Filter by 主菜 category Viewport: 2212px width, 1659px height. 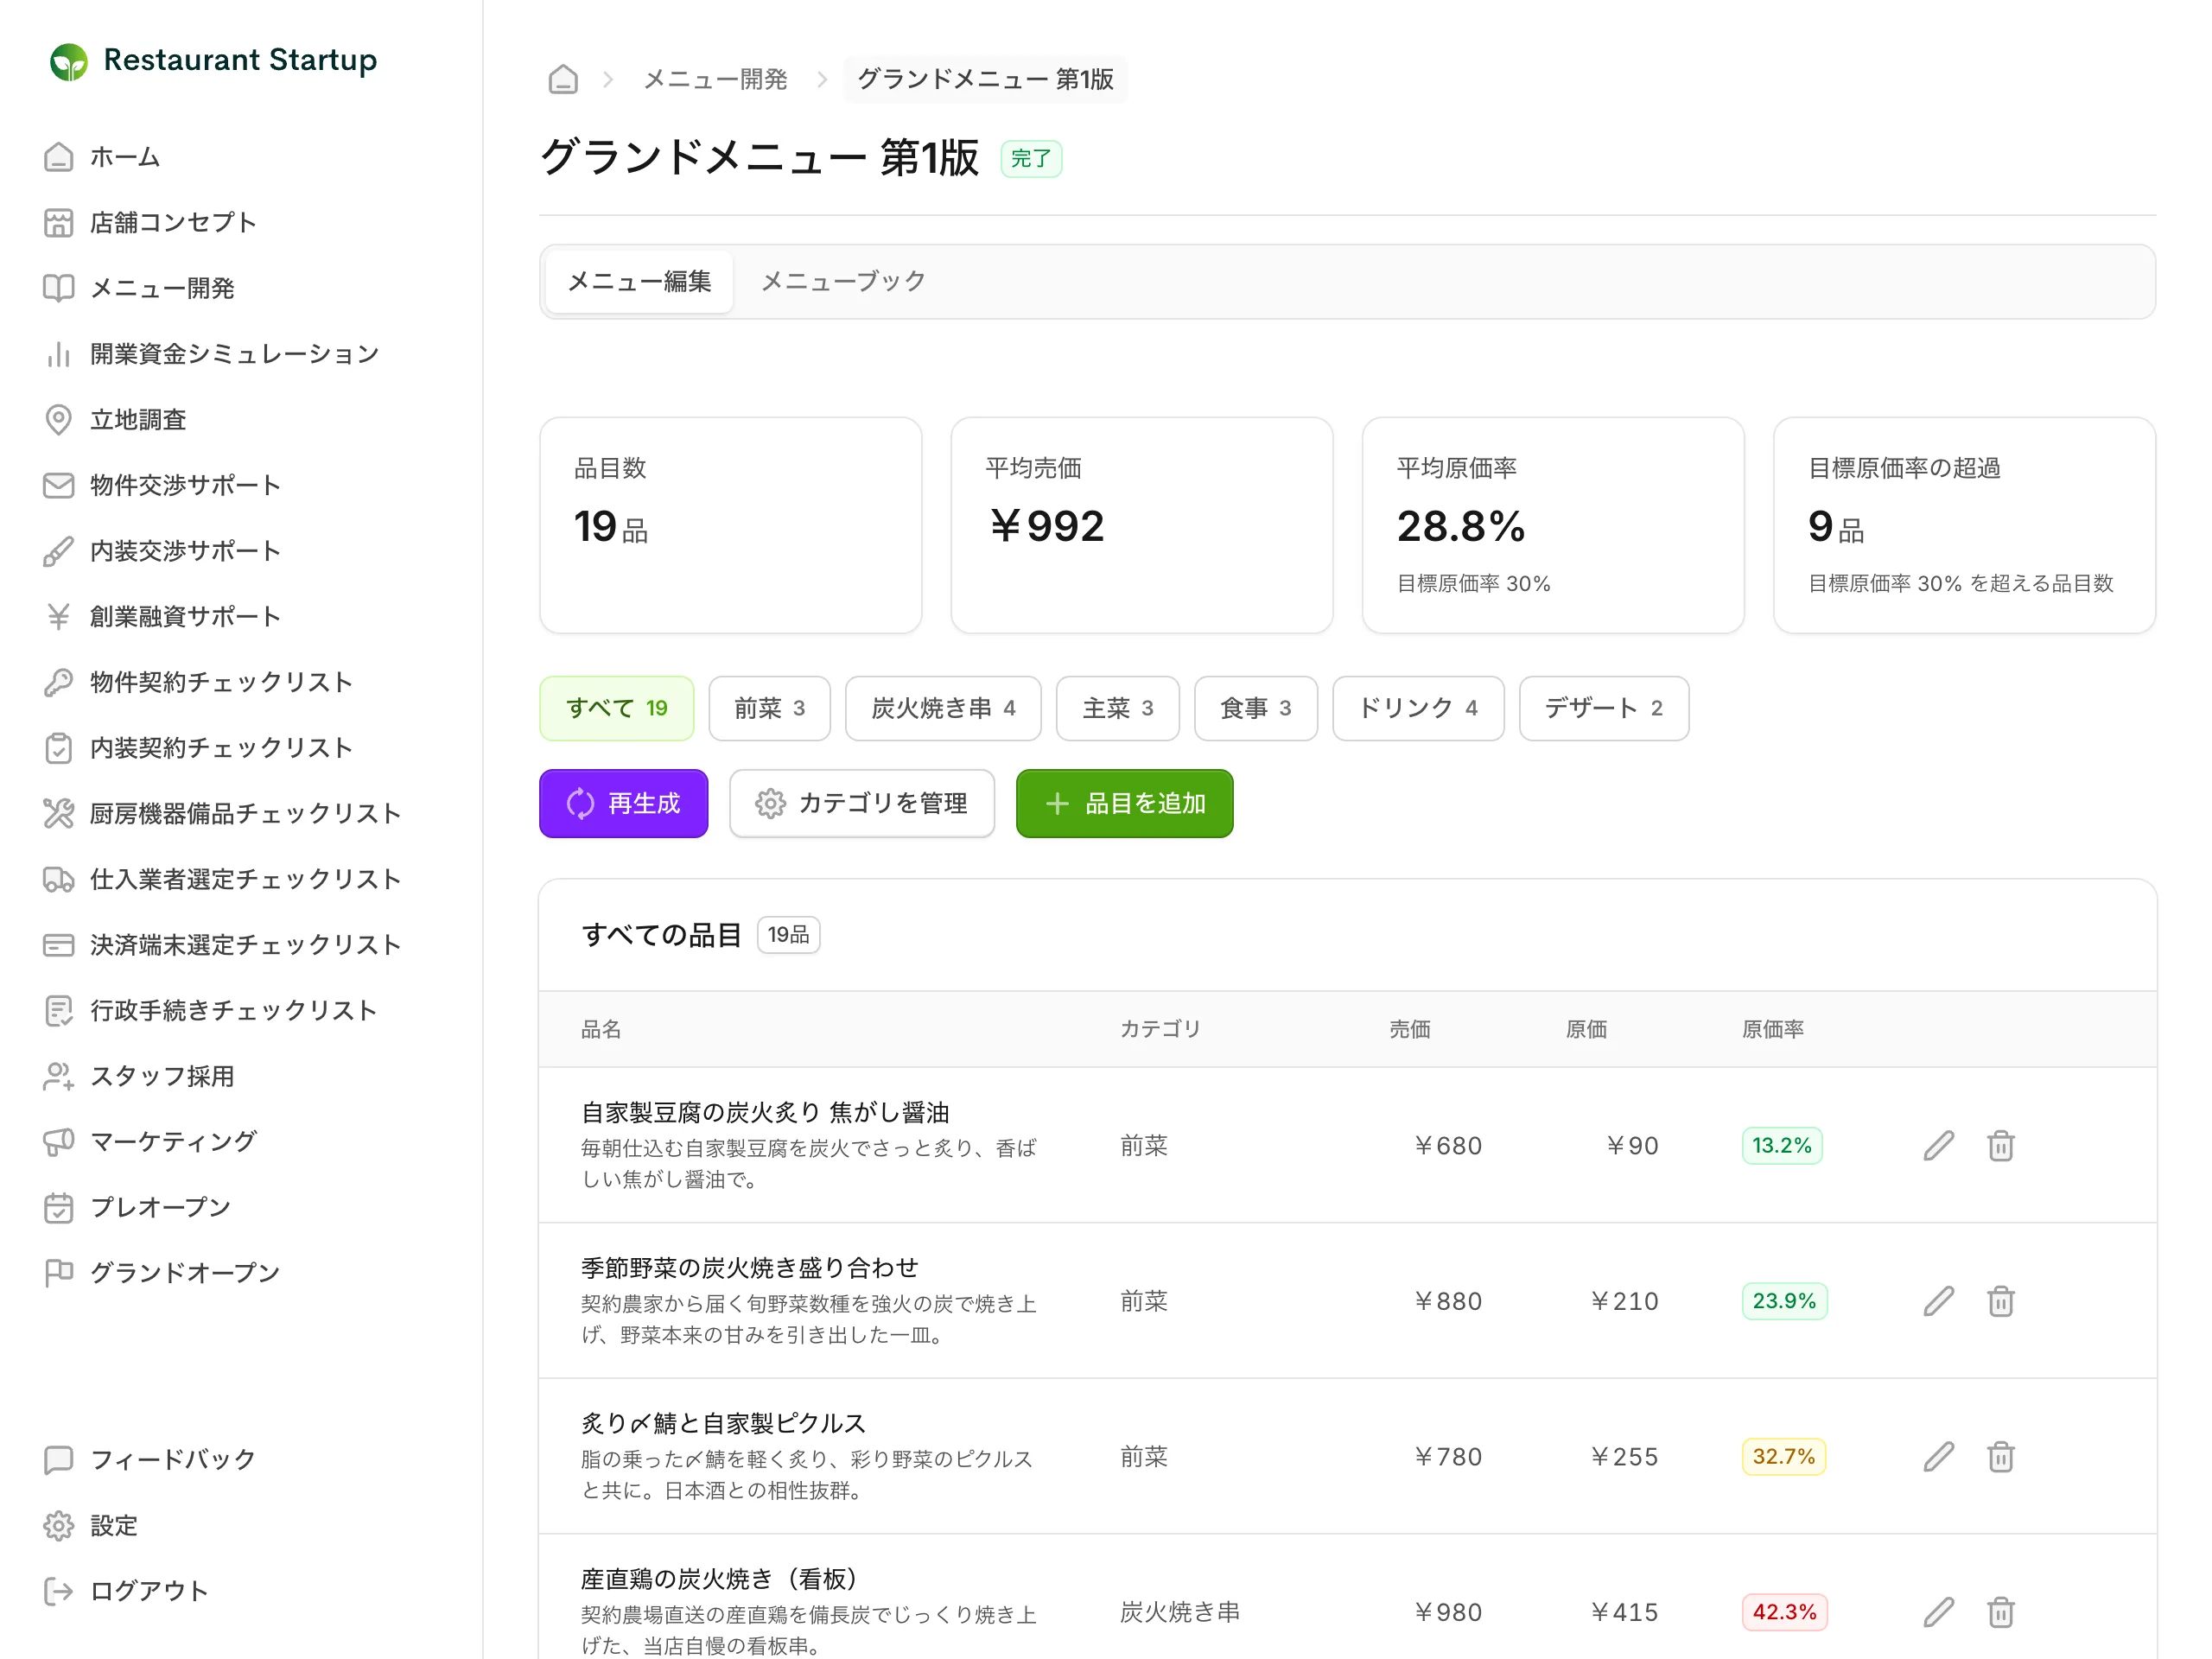click(x=1117, y=708)
